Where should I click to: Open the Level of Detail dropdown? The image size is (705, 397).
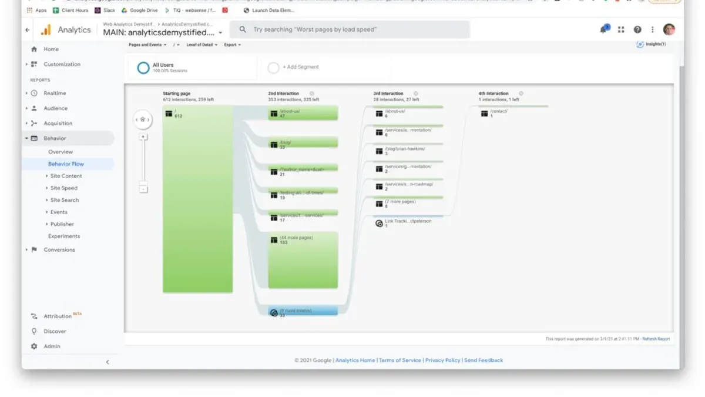point(202,45)
